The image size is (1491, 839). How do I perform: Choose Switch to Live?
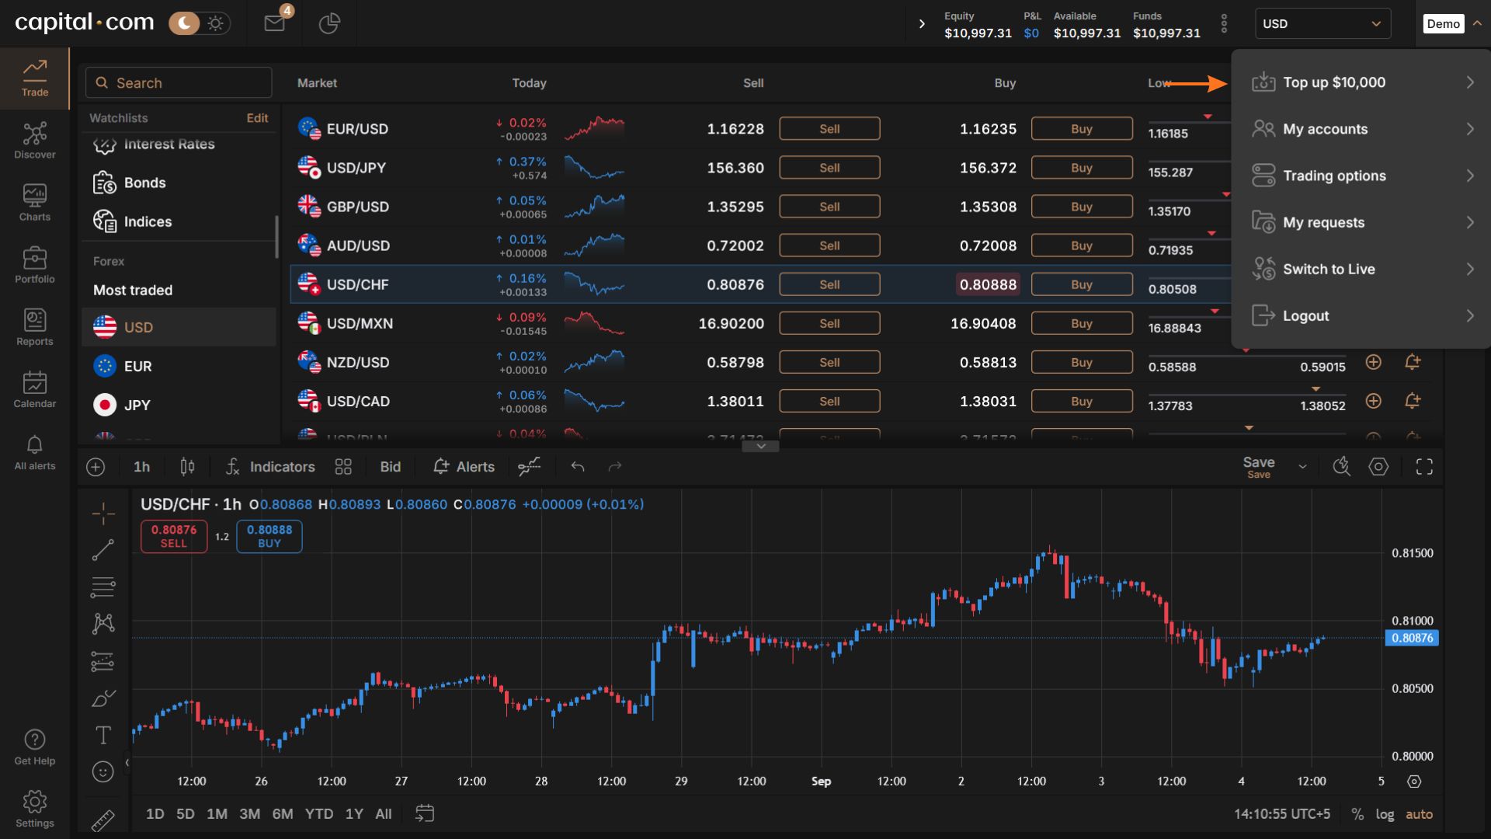pyautogui.click(x=1361, y=269)
